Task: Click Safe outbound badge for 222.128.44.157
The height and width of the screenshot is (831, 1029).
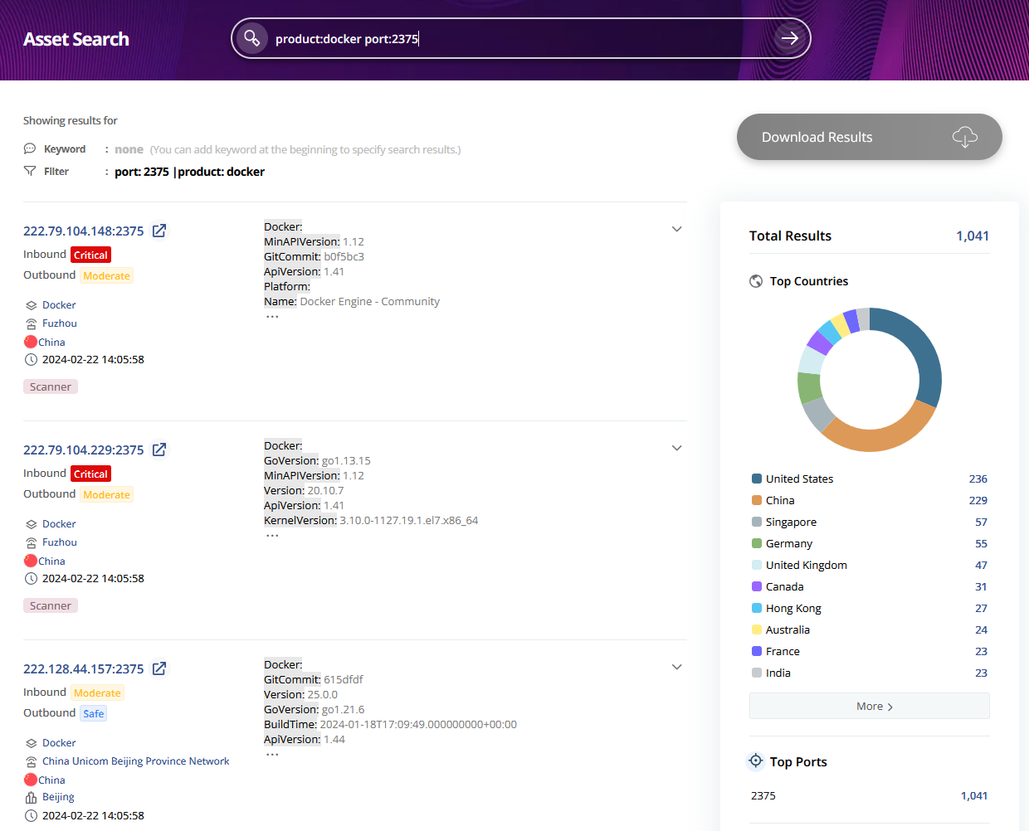Action: coord(94,713)
